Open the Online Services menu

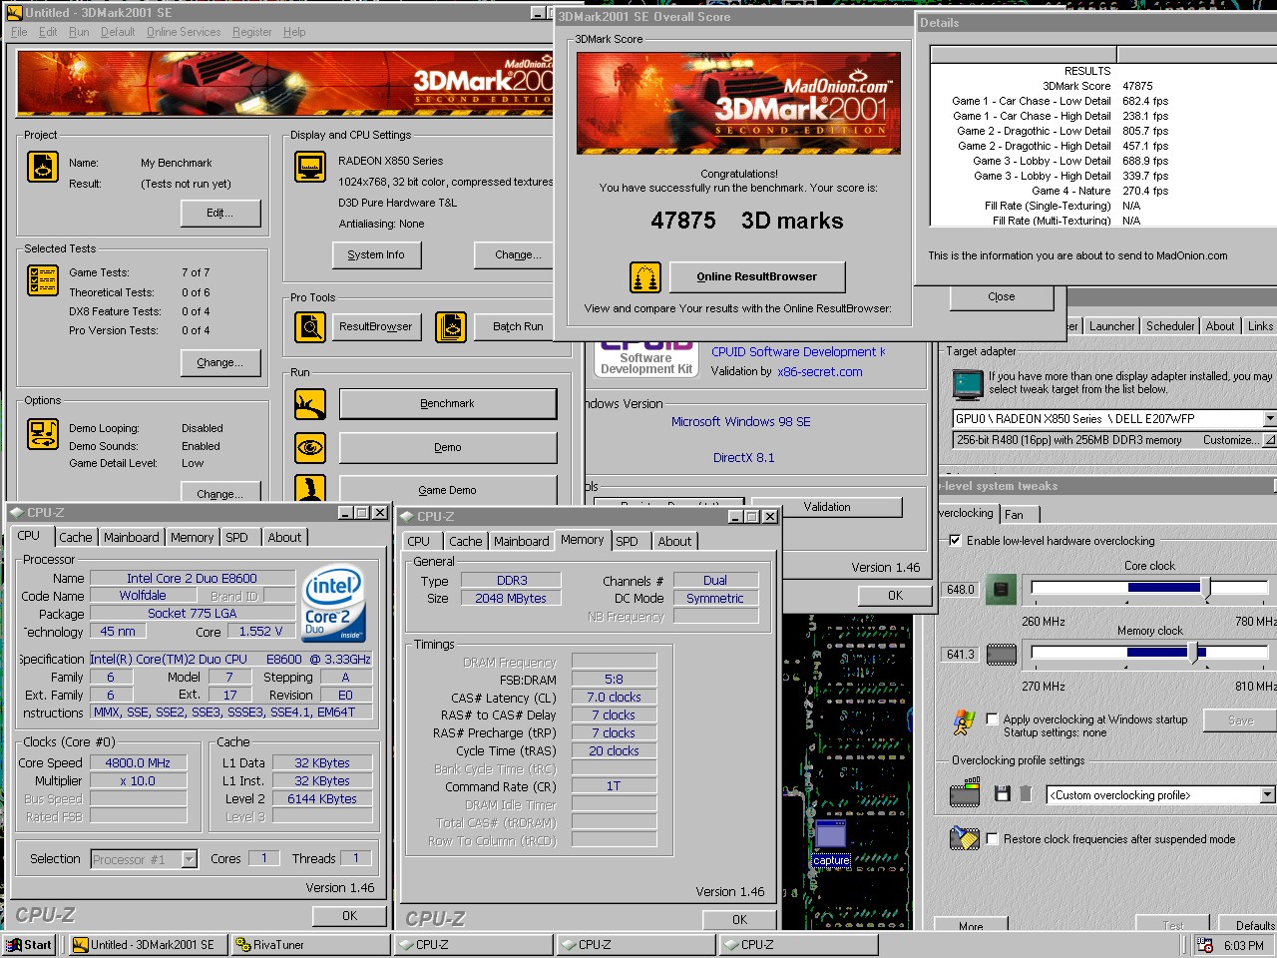coord(184,32)
